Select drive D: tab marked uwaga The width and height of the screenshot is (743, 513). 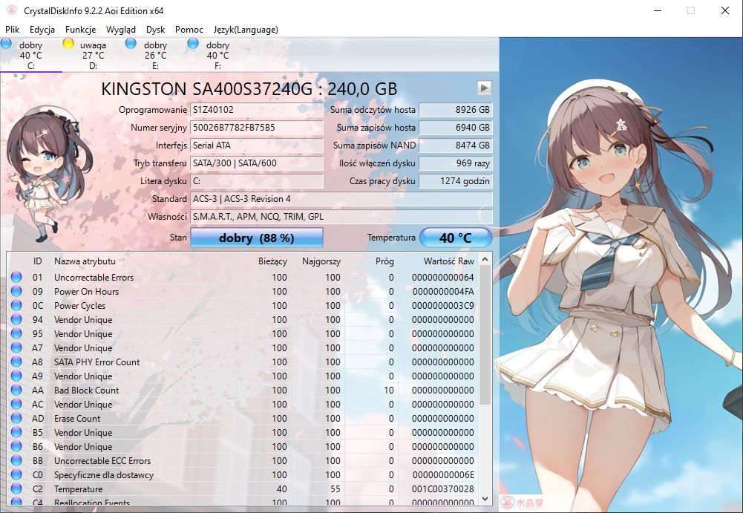click(x=94, y=55)
